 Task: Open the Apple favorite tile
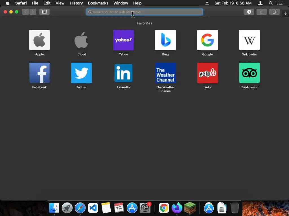click(40, 40)
